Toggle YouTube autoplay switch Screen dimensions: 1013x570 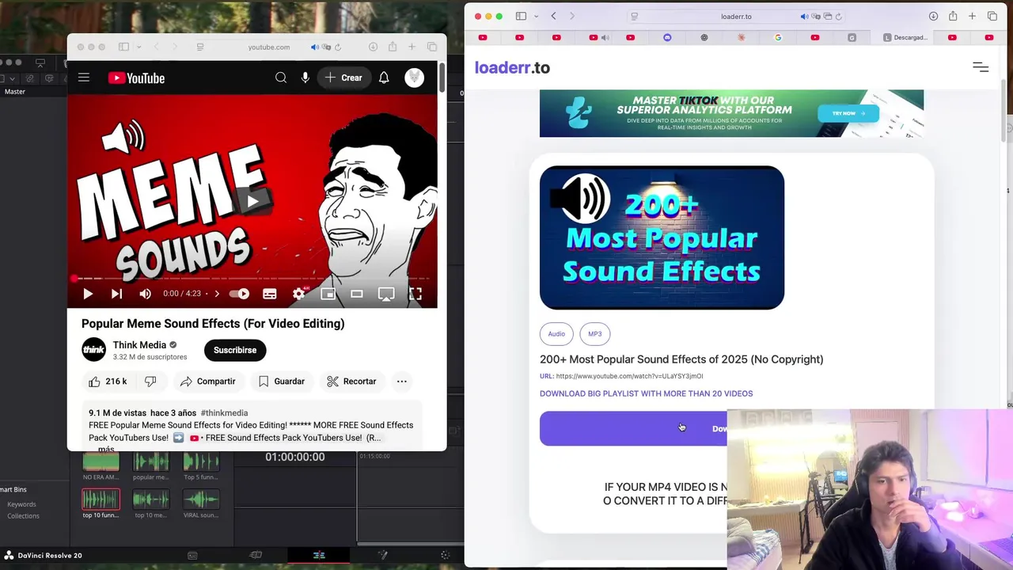tap(239, 294)
